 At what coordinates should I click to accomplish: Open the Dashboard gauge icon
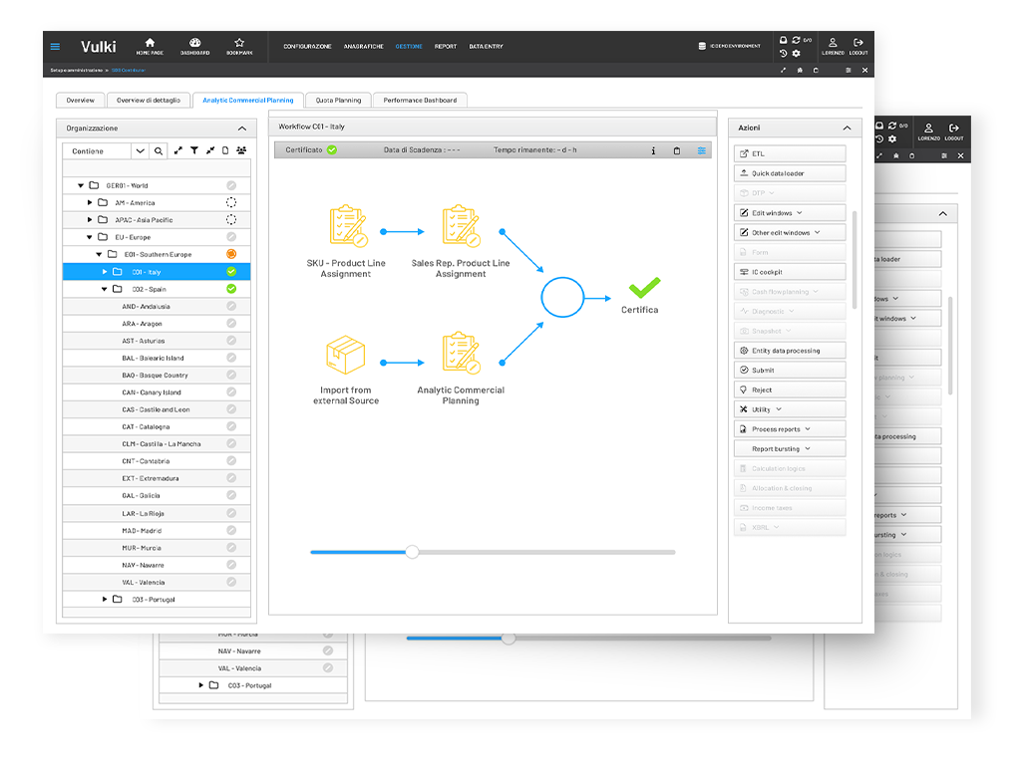[194, 43]
